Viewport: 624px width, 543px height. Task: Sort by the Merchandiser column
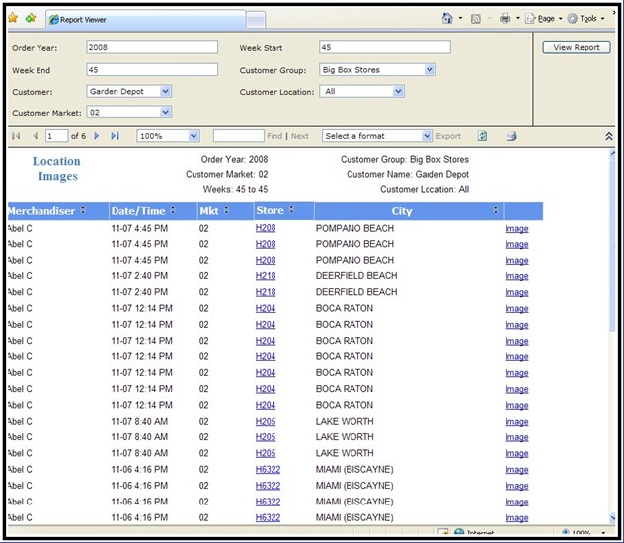pyautogui.click(x=83, y=211)
